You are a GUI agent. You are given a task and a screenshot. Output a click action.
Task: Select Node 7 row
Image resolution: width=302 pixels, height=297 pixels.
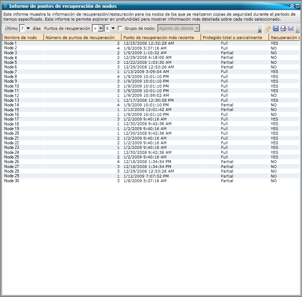[151, 72]
